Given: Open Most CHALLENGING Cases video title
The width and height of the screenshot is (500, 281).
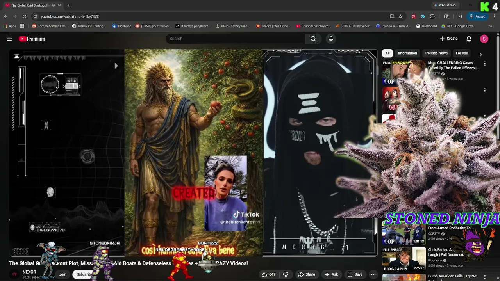Looking at the screenshot, I should 454,65.
